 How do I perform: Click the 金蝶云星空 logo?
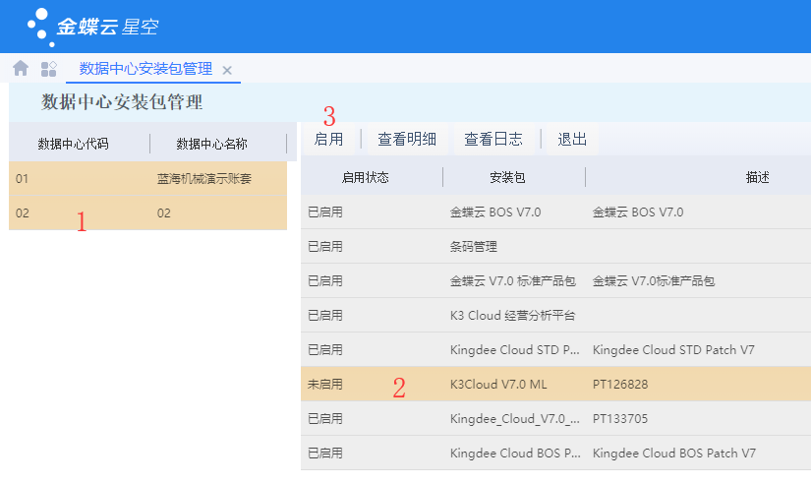(x=93, y=27)
